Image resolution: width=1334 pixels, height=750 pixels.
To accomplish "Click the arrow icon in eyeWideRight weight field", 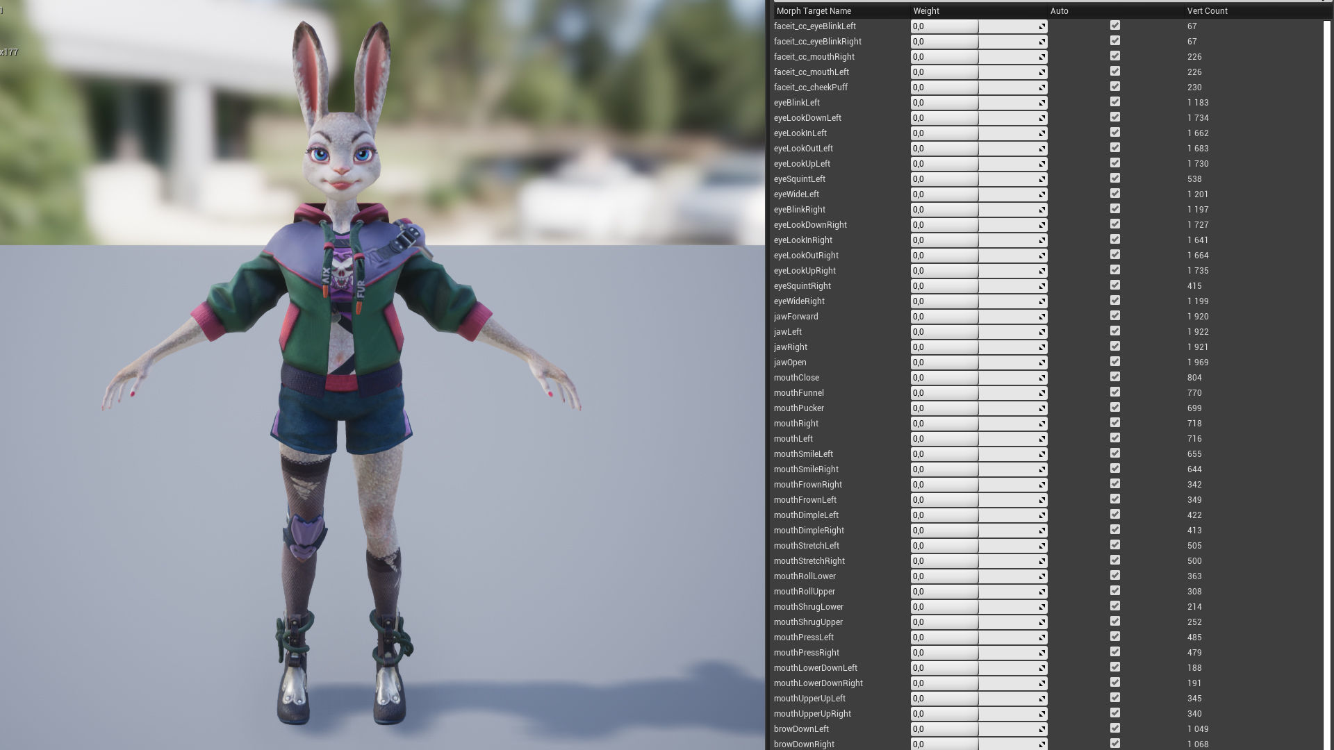I will pos(1042,302).
